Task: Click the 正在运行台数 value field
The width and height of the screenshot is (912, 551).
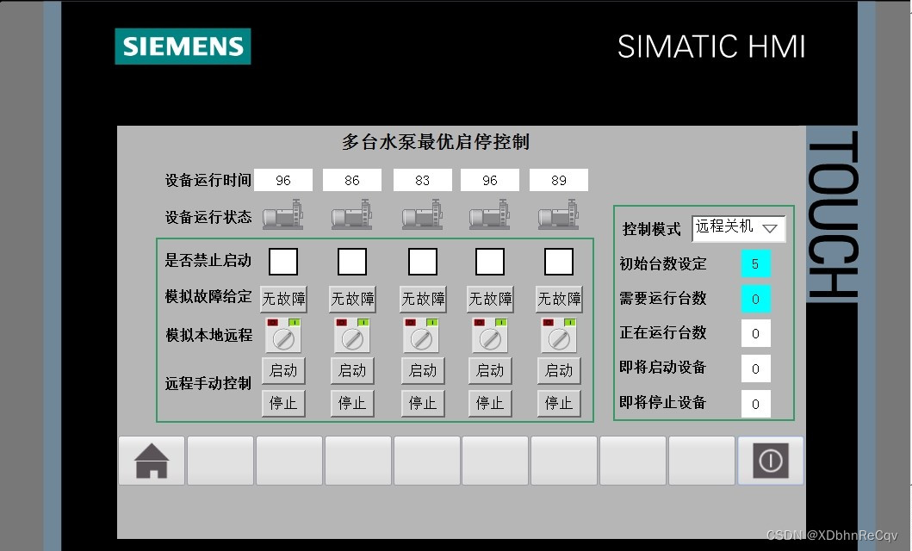Action: [x=755, y=334]
